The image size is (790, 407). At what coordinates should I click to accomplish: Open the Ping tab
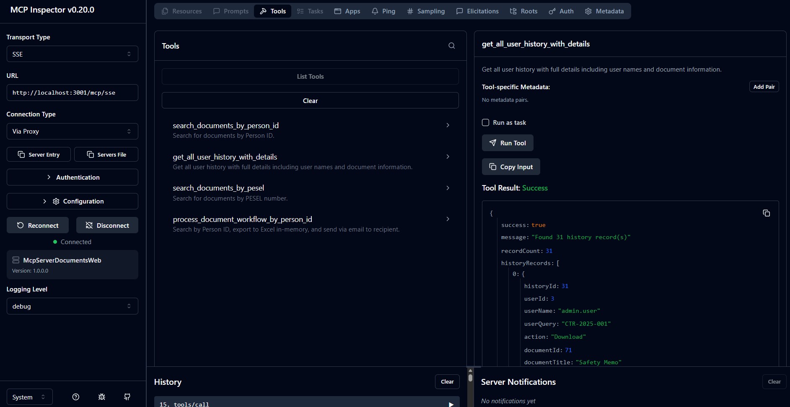pos(383,11)
